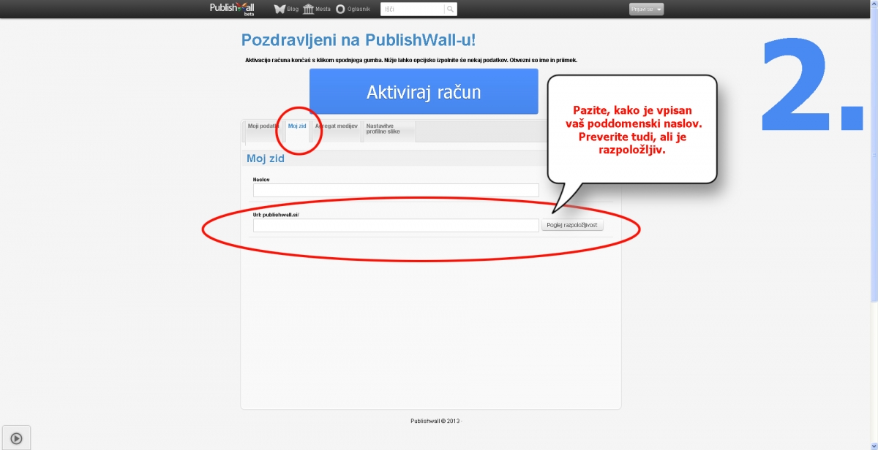Click the Mesta building icon
Screen dimensions: 878x450
point(308,9)
